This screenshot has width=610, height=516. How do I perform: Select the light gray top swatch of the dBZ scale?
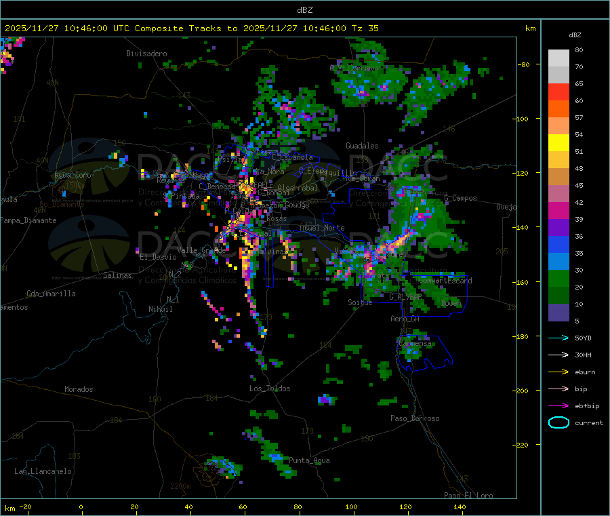(x=558, y=58)
